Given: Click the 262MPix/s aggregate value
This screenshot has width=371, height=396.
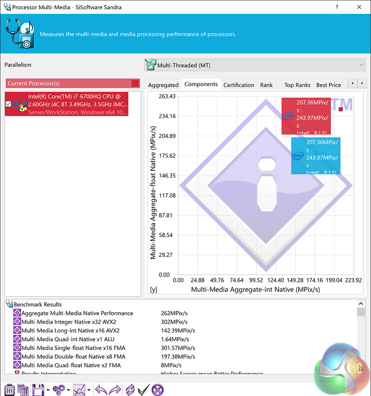Looking at the screenshot, I should tap(174, 313).
